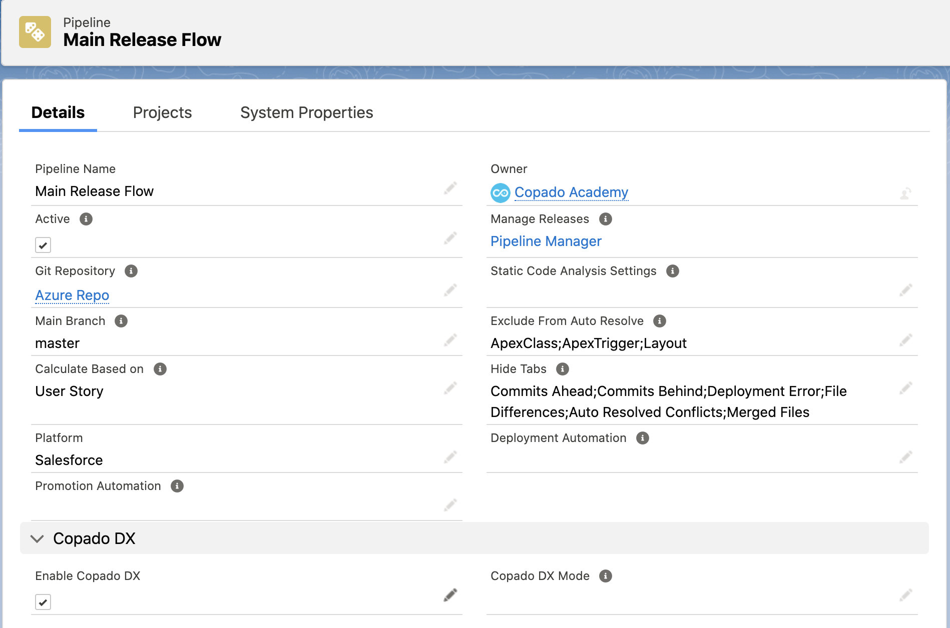Click the change owner icon
Screen dimensions: 950x628
(x=905, y=193)
